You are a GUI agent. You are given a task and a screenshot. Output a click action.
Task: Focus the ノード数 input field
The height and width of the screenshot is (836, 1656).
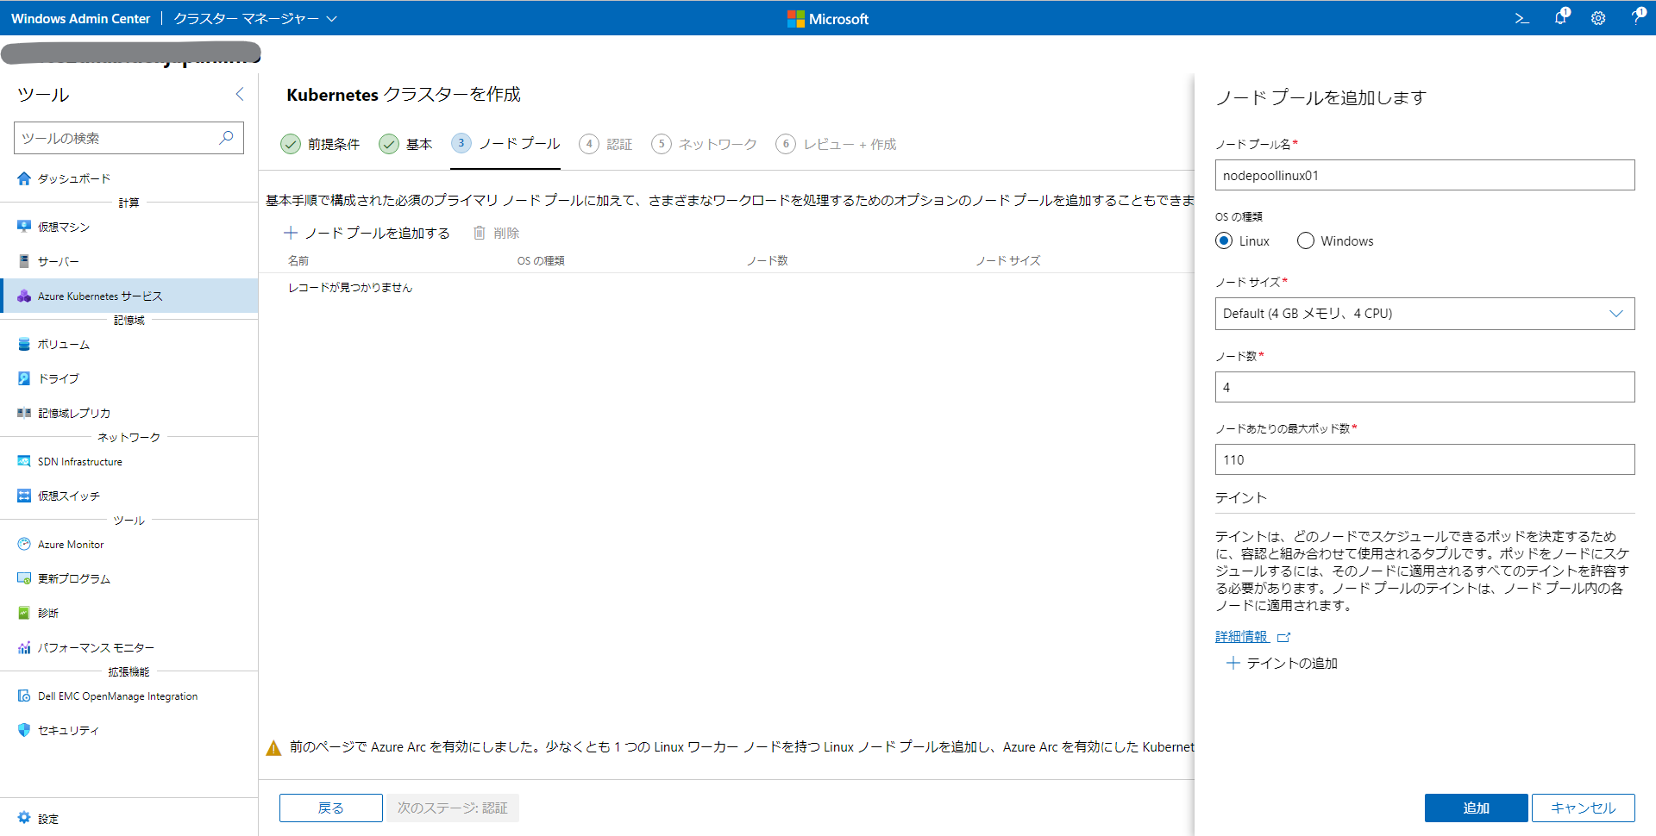click(x=1425, y=387)
